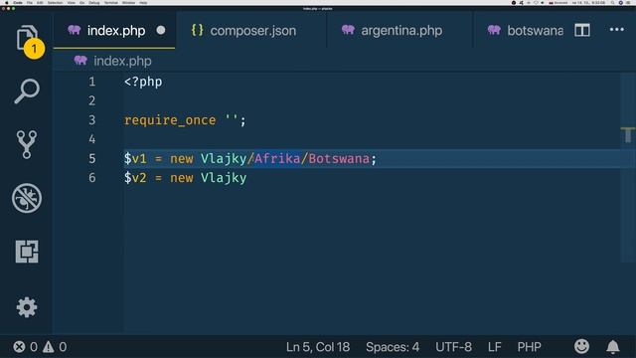
Task: Click line number 5 in gutter
Action: [92, 158]
